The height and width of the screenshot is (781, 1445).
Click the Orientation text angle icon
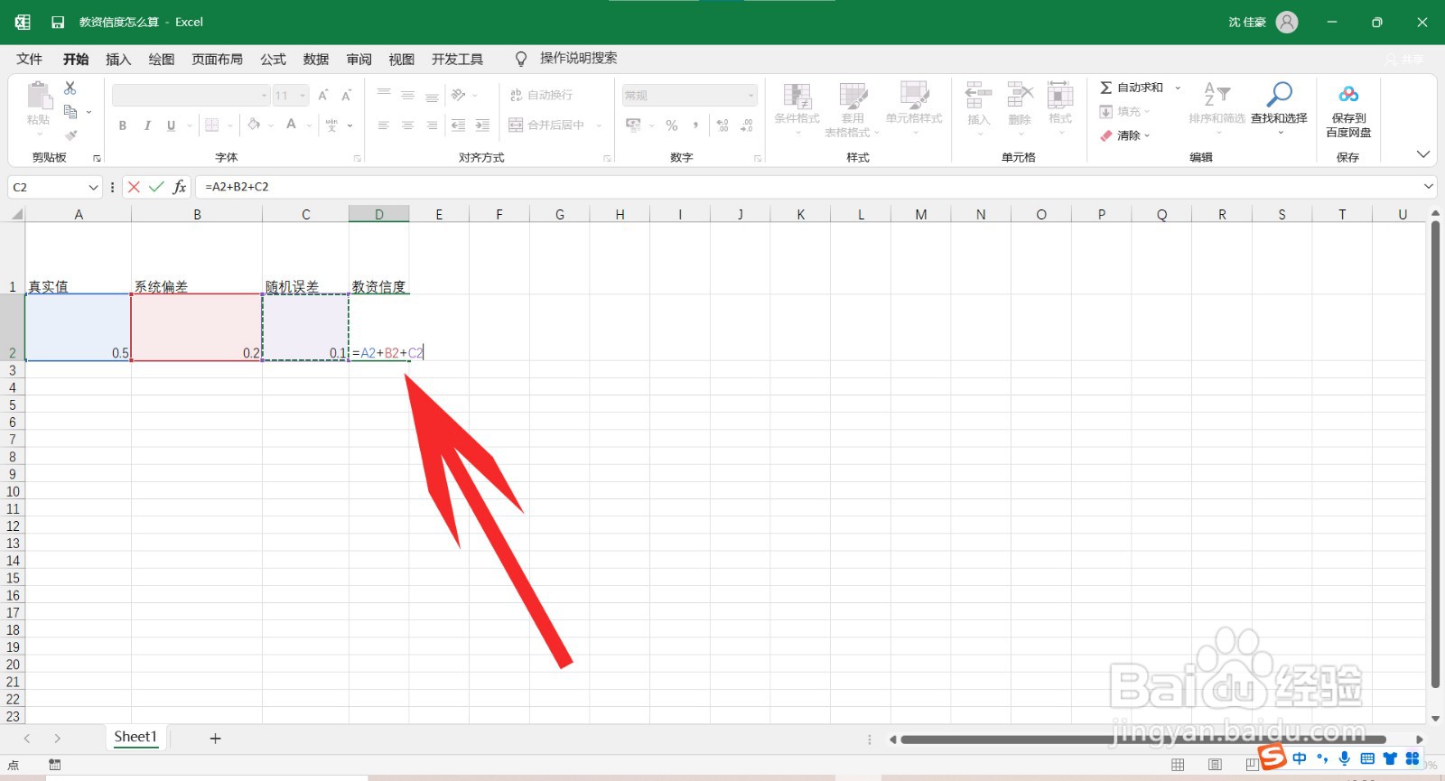coord(459,95)
